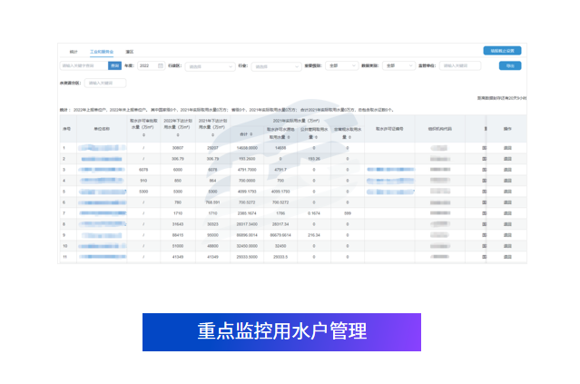The width and height of the screenshot is (580, 384).
Task: Click into the 监管单位 input field
Action: point(460,66)
